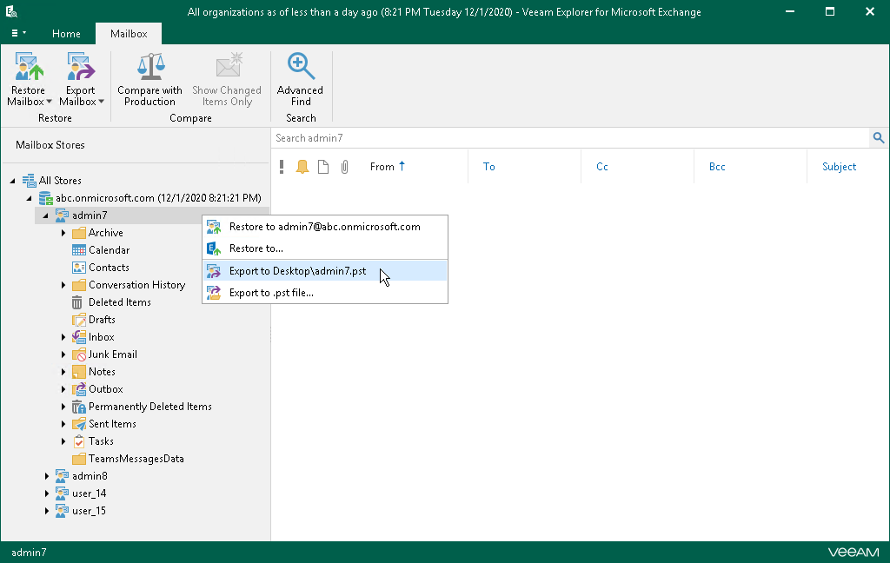Image resolution: width=890 pixels, height=563 pixels.
Task: Click the Inbox folder icon
Action: pos(79,337)
